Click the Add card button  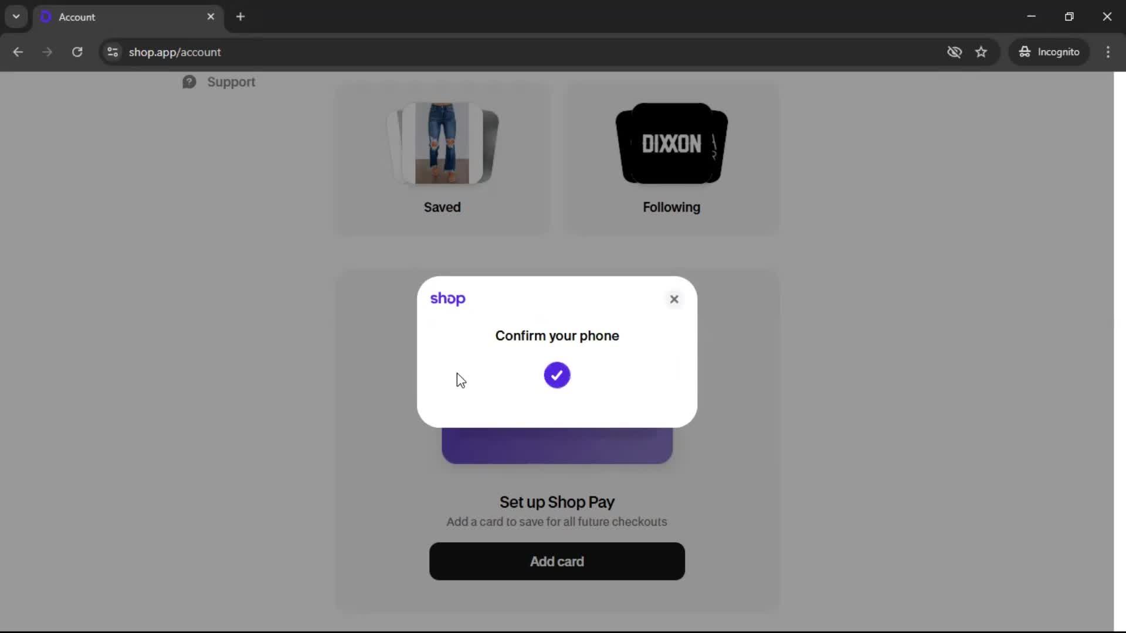click(557, 561)
